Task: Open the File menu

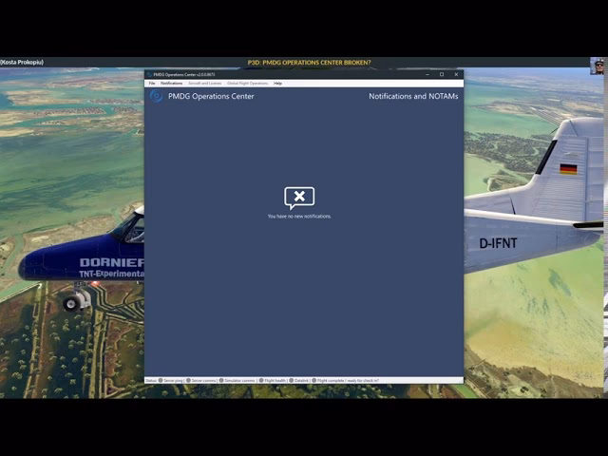Action: 152,84
